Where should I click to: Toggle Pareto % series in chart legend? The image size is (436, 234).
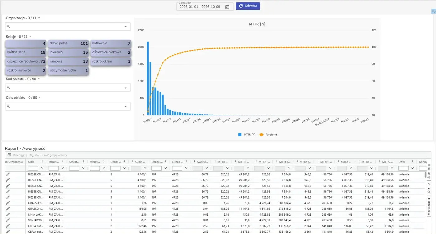[268, 135]
